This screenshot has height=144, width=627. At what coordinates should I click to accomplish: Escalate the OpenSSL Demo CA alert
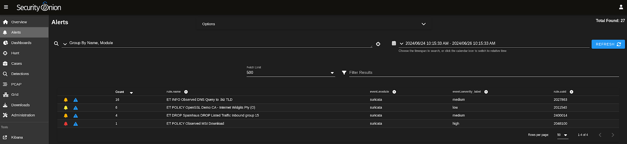76,108
